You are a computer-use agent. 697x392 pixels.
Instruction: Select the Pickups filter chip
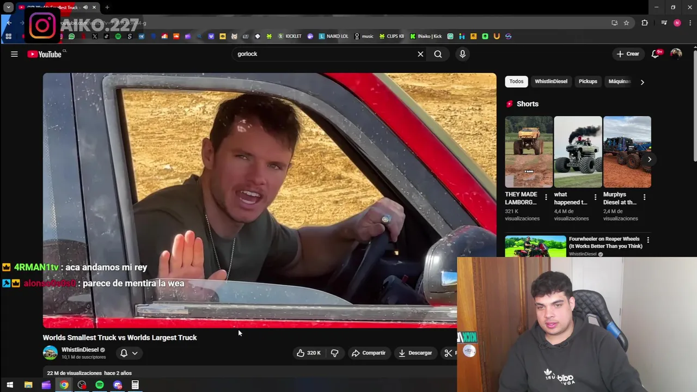pos(588,82)
